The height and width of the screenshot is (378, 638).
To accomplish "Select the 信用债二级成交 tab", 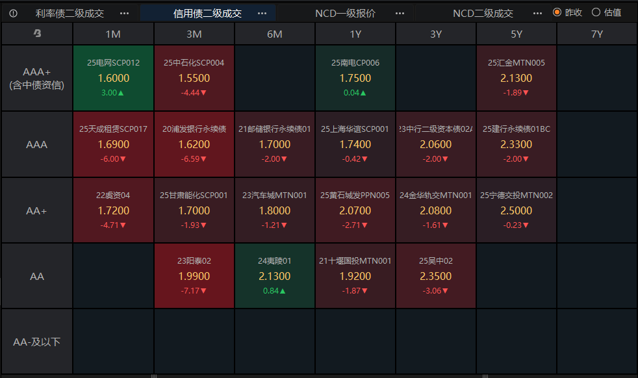I will tap(207, 14).
